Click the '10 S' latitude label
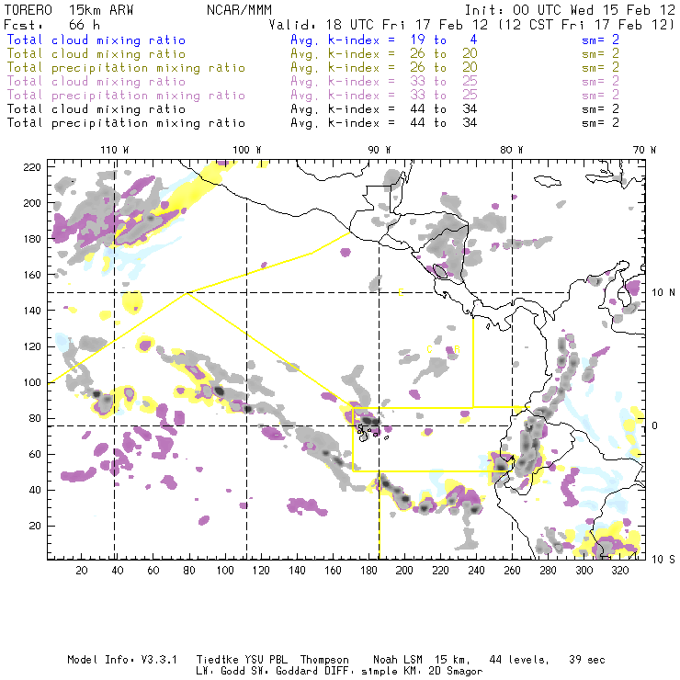 (663, 560)
